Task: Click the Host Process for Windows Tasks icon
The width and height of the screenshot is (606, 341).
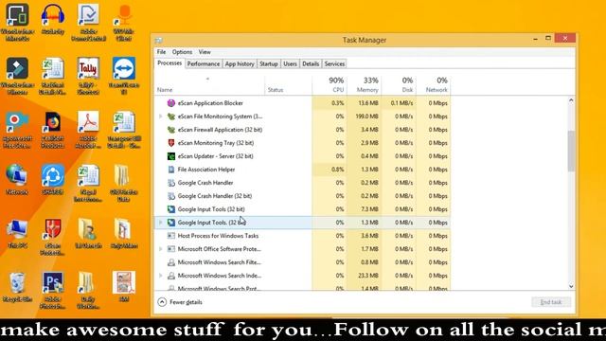Action: tap(171, 236)
